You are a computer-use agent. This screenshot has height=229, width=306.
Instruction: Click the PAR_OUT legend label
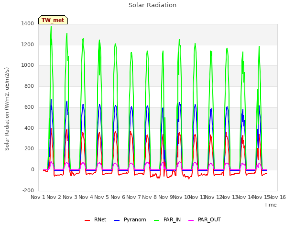click(209, 219)
